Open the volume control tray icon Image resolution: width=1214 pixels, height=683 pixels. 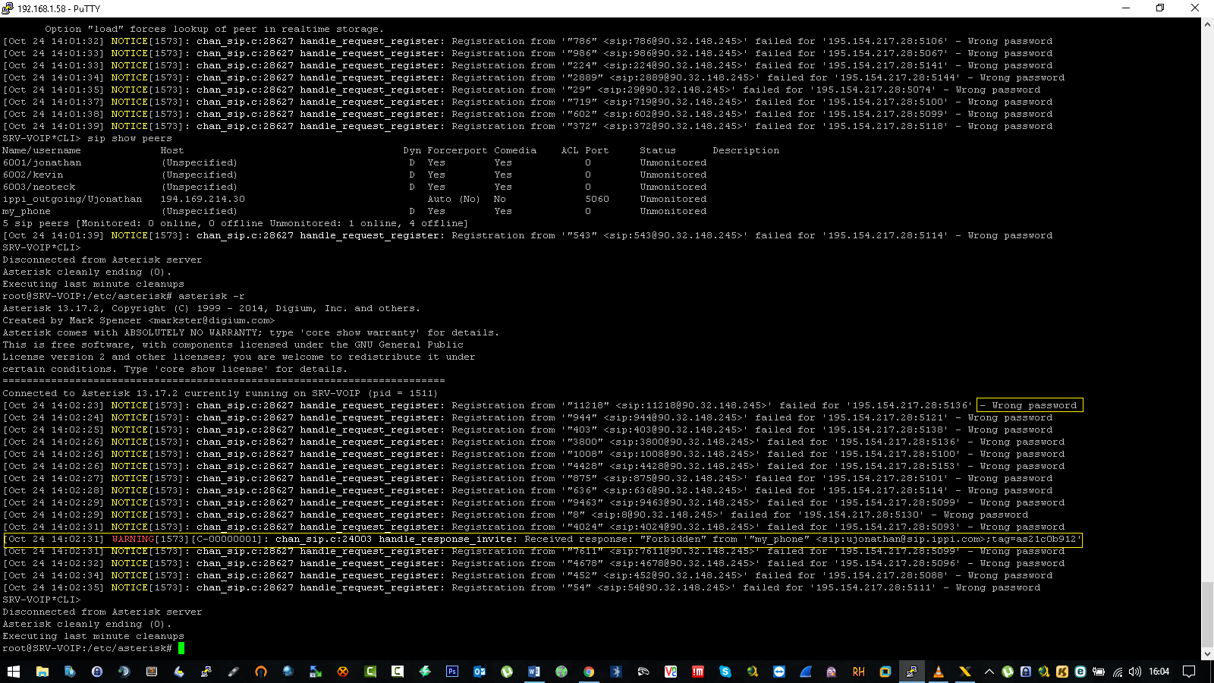coord(1135,672)
